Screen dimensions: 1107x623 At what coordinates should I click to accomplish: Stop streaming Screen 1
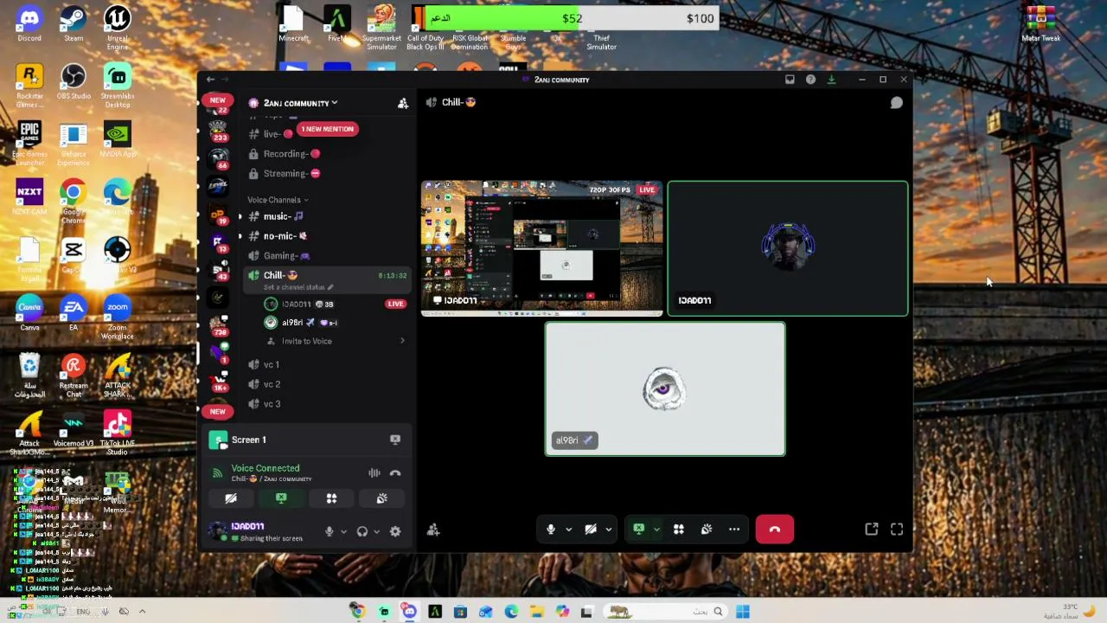tap(395, 440)
